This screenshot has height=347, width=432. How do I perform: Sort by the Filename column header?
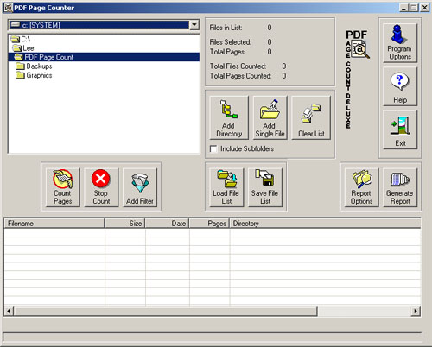pos(54,224)
